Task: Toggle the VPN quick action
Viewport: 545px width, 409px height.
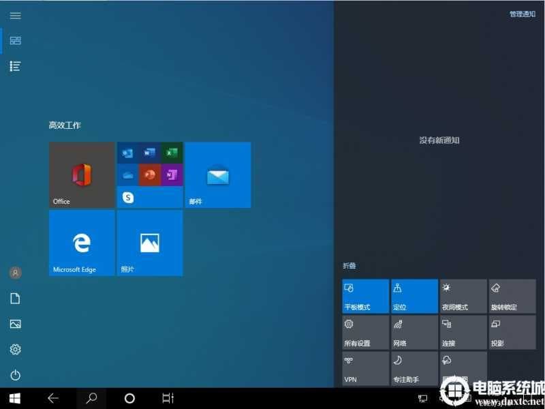Action: click(366, 368)
